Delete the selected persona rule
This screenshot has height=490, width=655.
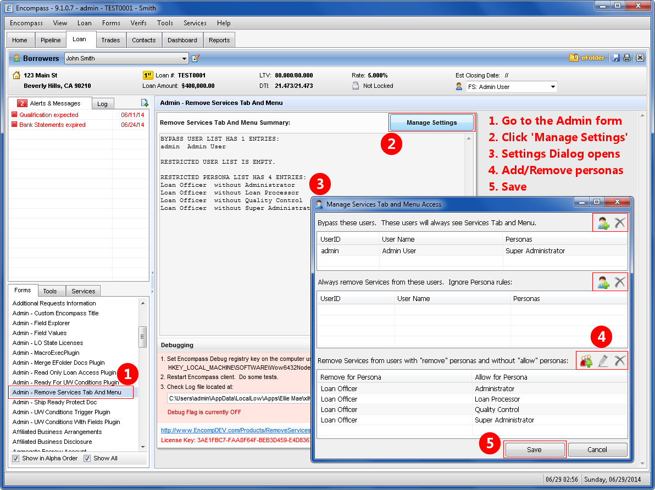tap(620, 361)
